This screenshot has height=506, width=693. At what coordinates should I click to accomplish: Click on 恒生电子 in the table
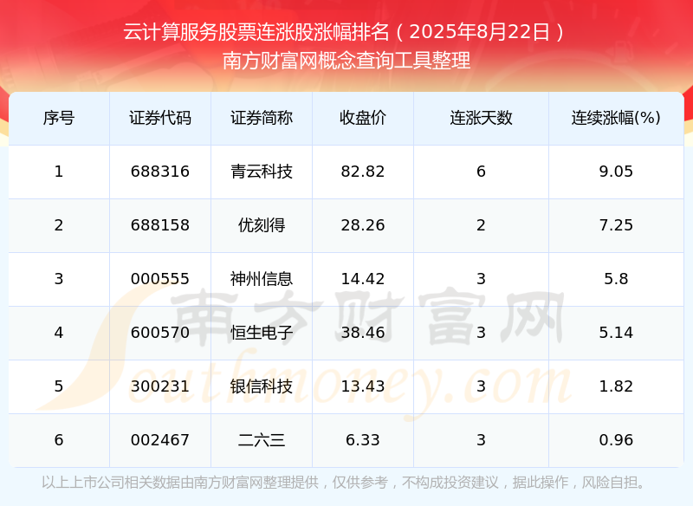tap(262, 333)
